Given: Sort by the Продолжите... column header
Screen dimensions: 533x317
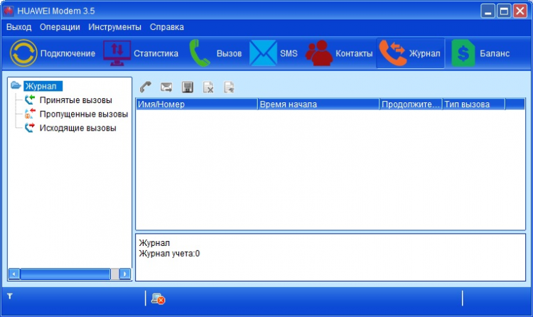Looking at the screenshot, I should click(x=411, y=104).
